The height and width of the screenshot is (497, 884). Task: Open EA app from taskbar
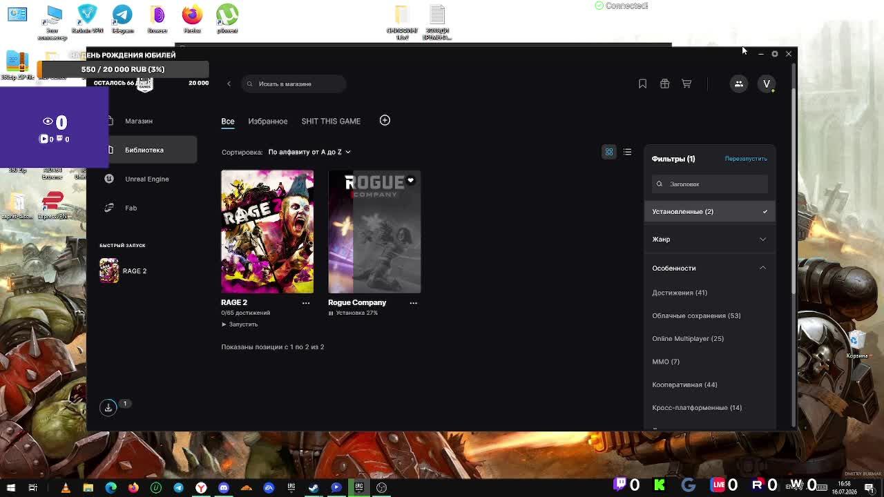click(x=269, y=487)
